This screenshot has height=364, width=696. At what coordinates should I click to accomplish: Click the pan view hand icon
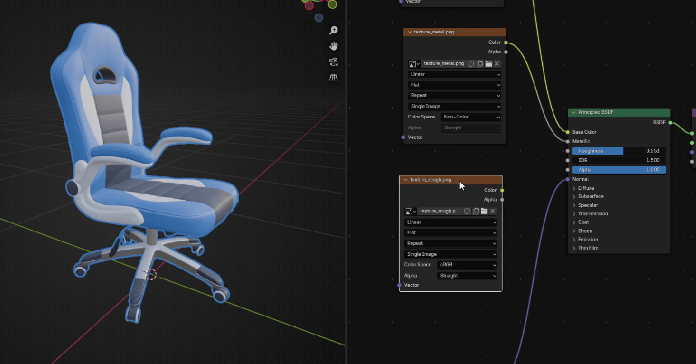[x=334, y=46]
